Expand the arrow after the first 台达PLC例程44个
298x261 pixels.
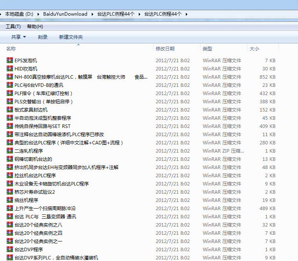pyautogui.click(x=140, y=14)
